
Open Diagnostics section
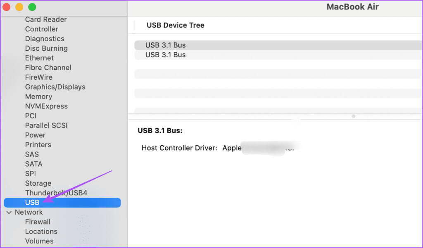pyautogui.click(x=45, y=39)
